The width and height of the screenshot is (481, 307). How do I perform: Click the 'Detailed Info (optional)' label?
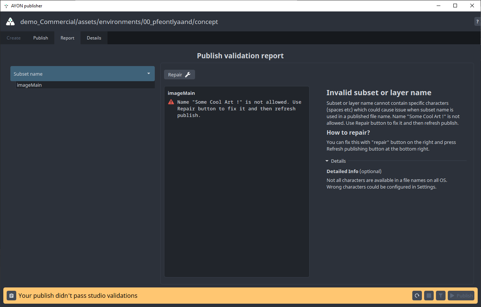(354, 171)
